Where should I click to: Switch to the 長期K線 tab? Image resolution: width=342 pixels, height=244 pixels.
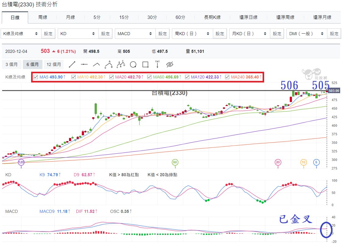[212, 17]
